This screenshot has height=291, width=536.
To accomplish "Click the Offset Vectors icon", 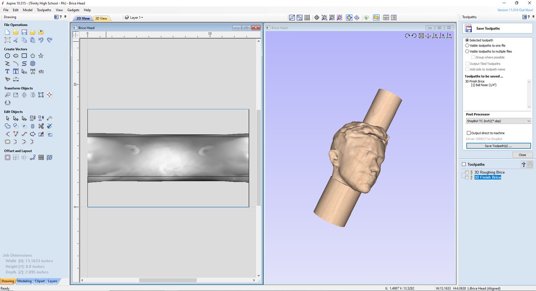I will (7, 157).
